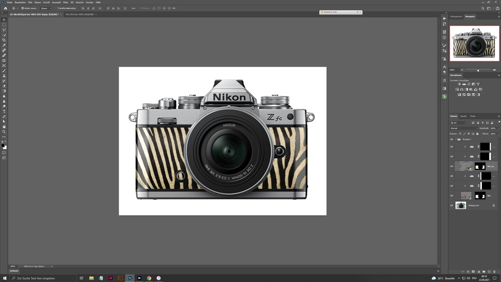
Task: Hide the Hintergrund layer
Action: 451,205
